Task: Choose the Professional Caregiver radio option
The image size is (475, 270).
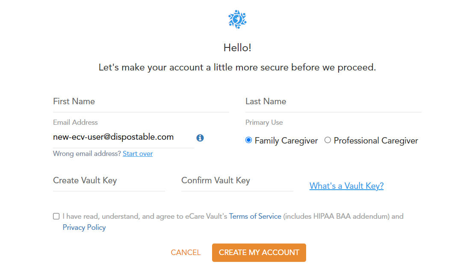Action: [x=327, y=140]
